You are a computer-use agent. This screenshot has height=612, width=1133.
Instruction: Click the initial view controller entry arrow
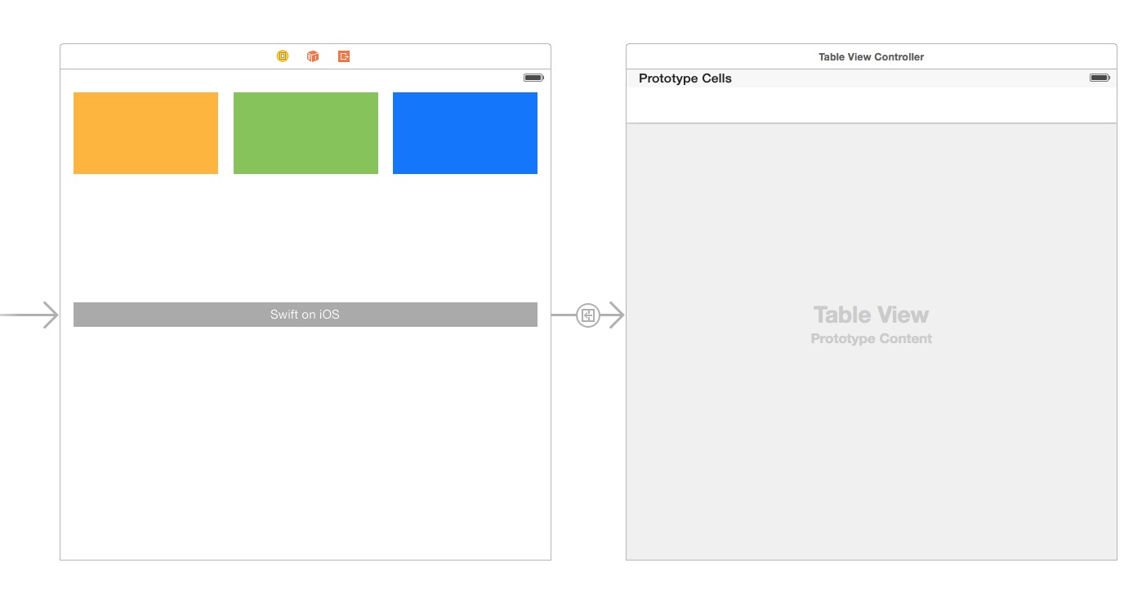(33, 315)
